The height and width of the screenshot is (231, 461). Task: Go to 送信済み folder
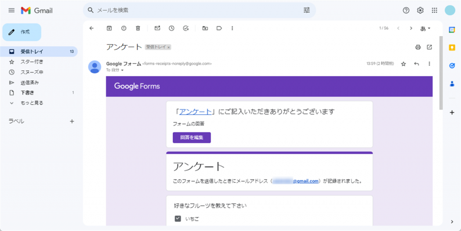[x=30, y=83]
